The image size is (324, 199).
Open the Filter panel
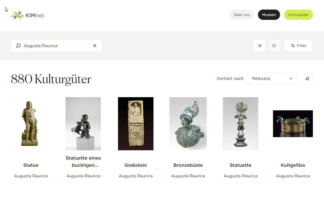tap(299, 46)
